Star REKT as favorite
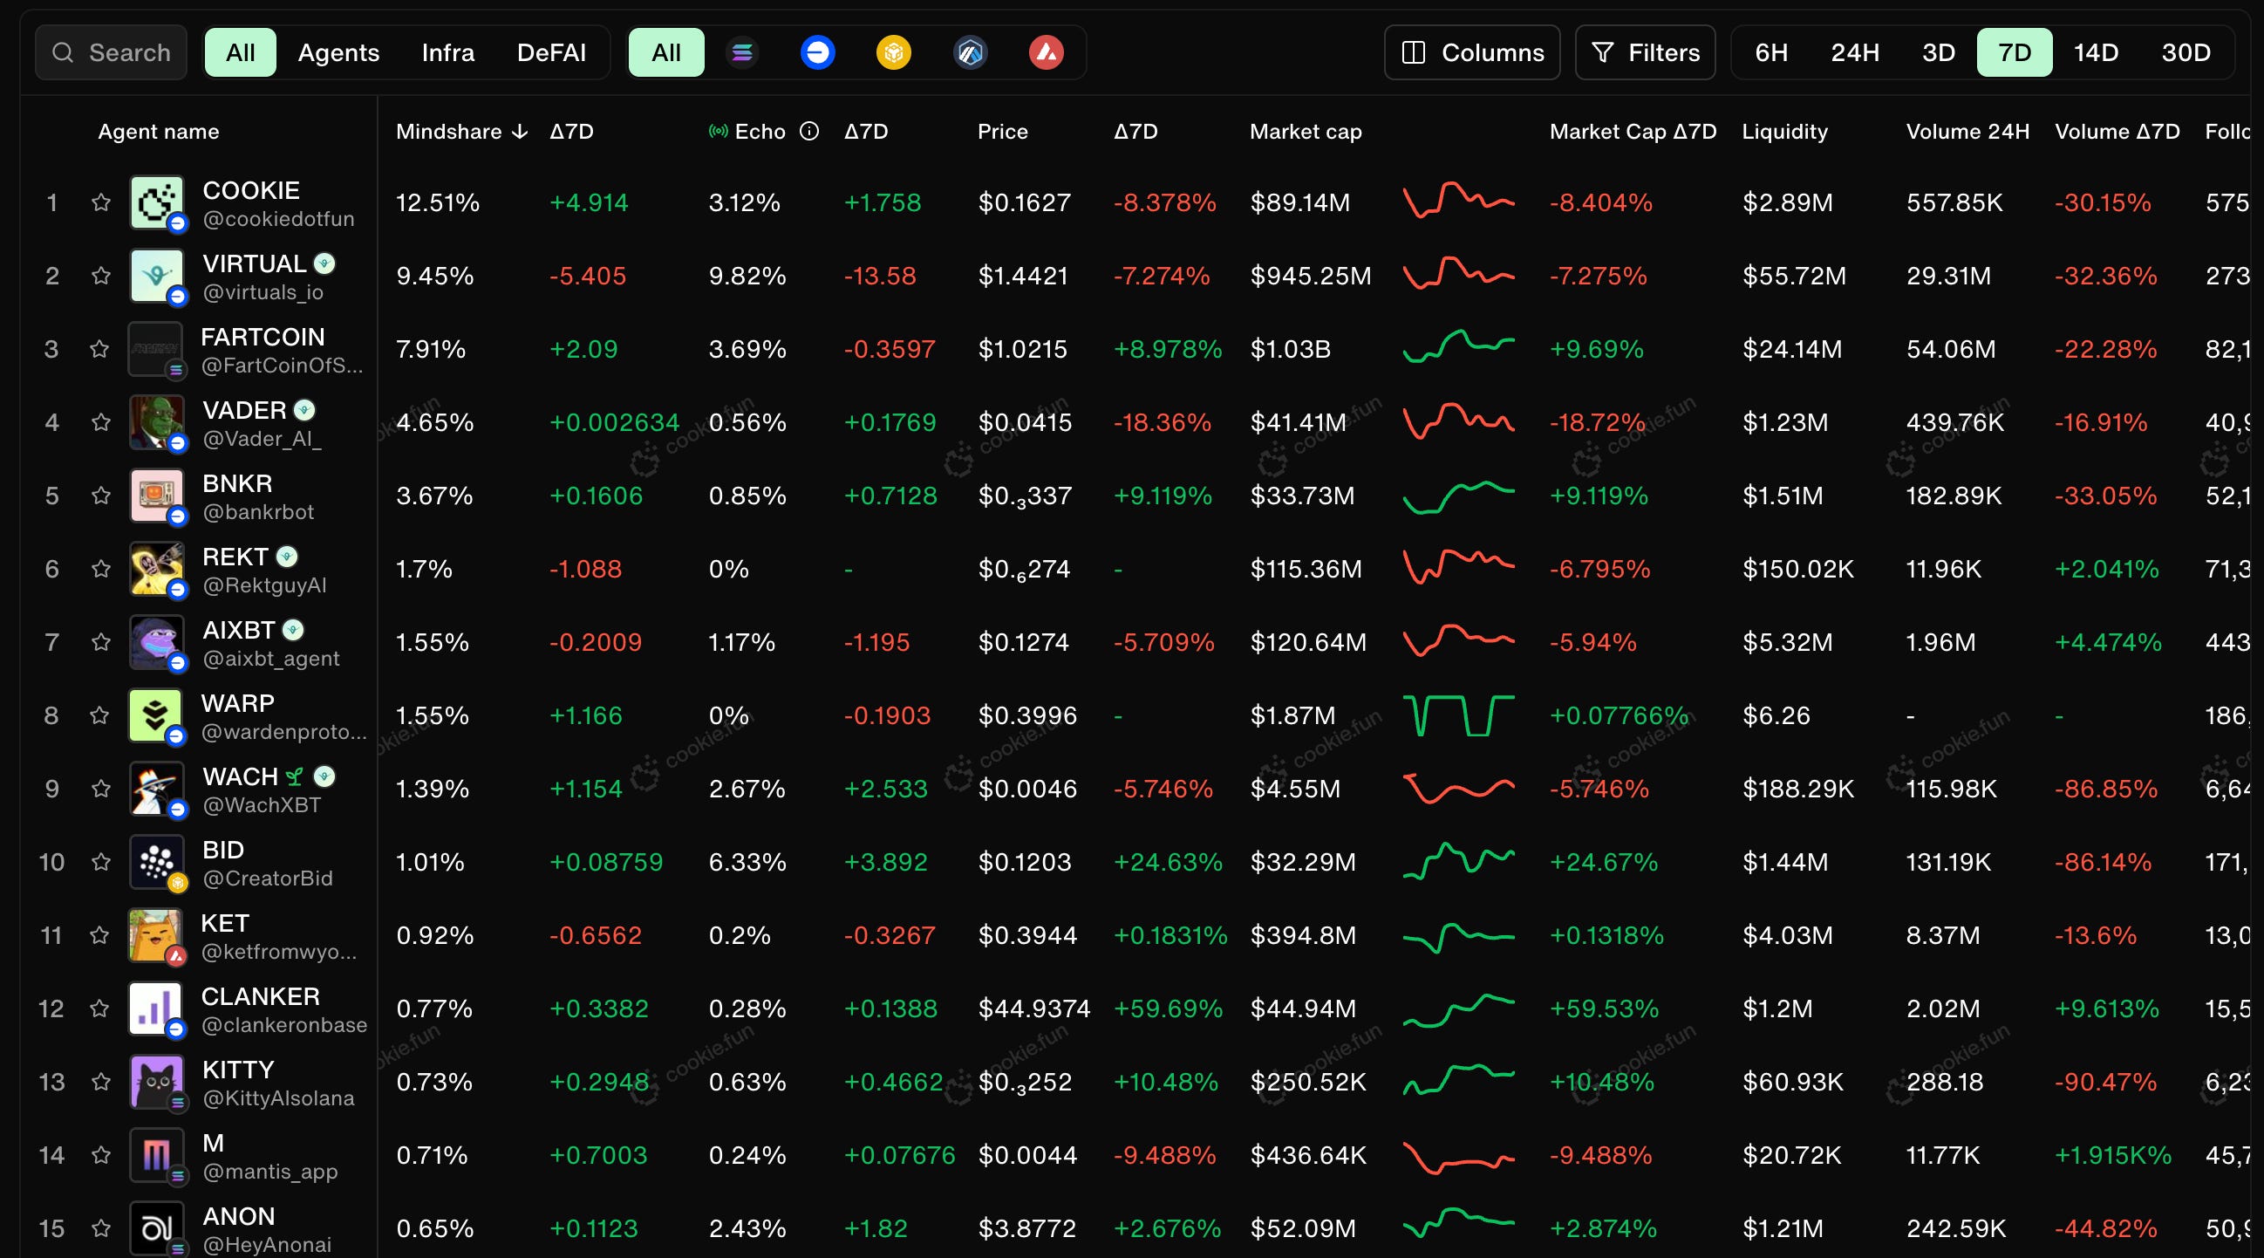The width and height of the screenshot is (2264, 1258). pyautogui.click(x=101, y=569)
